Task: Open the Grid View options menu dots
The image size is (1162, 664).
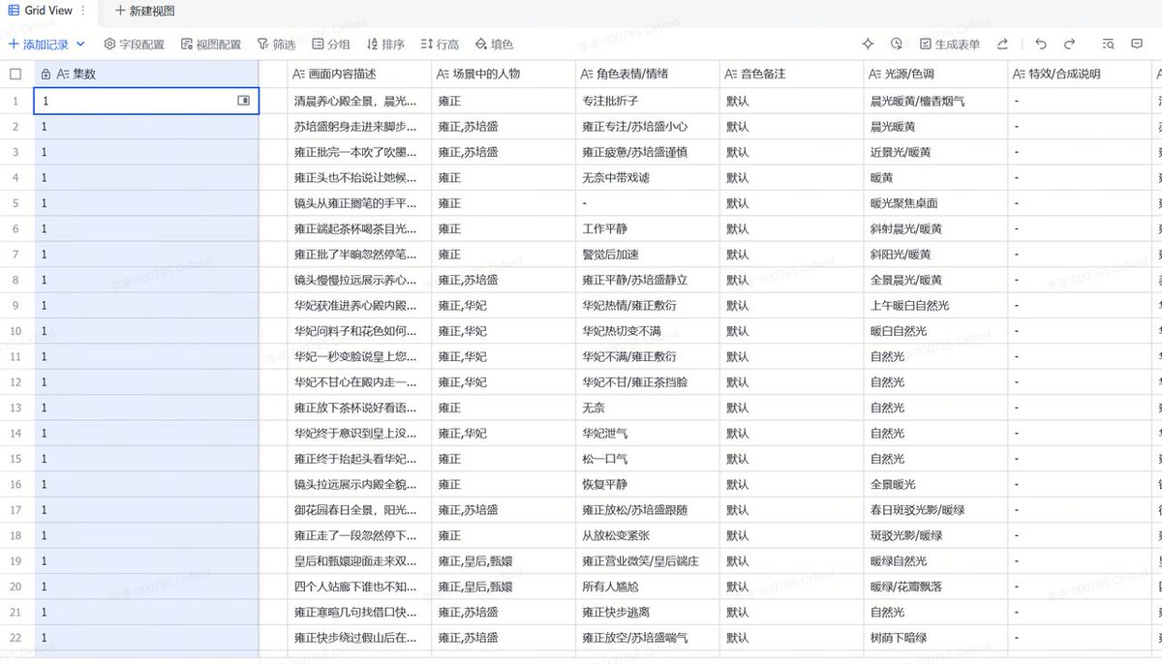Action: (x=82, y=10)
